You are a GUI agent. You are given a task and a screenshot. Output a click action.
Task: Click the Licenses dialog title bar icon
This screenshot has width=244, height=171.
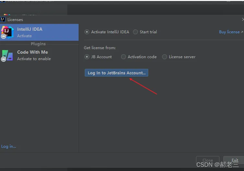3,19
